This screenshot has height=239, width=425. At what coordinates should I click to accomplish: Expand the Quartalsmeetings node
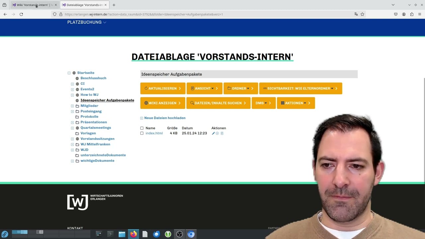point(72,128)
